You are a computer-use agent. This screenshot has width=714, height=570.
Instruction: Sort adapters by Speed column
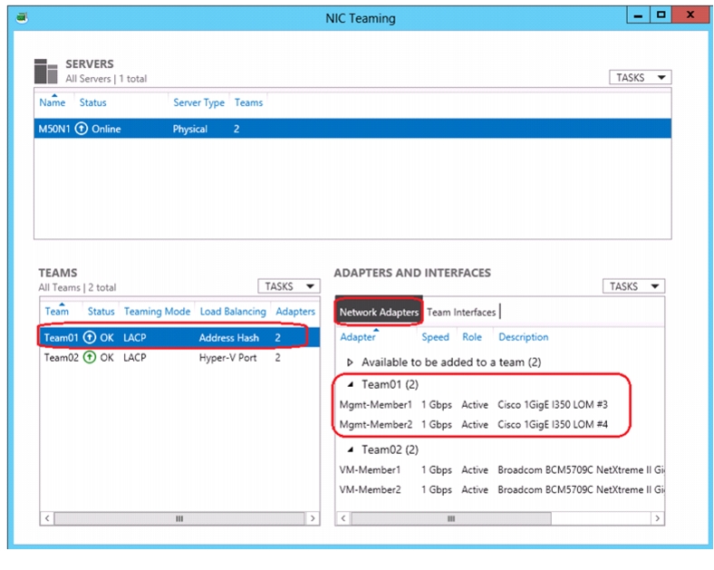coord(435,337)
